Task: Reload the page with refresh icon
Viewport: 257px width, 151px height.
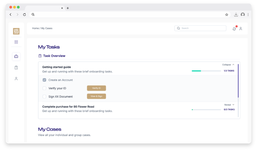Action: 24,15
